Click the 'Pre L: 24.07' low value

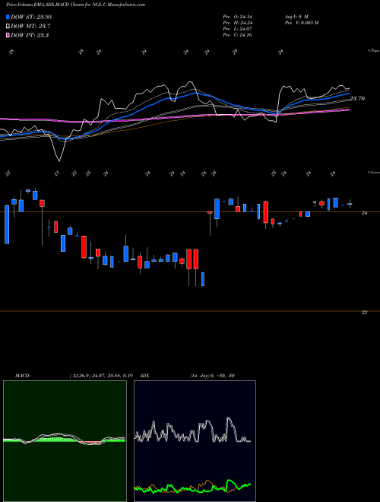237,29
